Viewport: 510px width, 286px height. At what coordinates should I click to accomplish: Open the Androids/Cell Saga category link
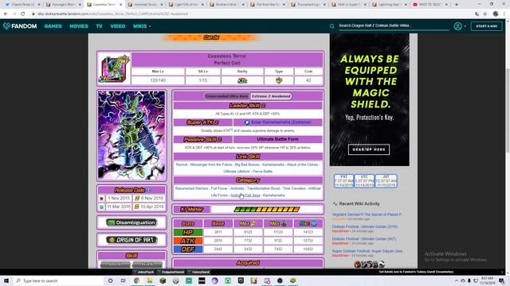click(245, 195)
